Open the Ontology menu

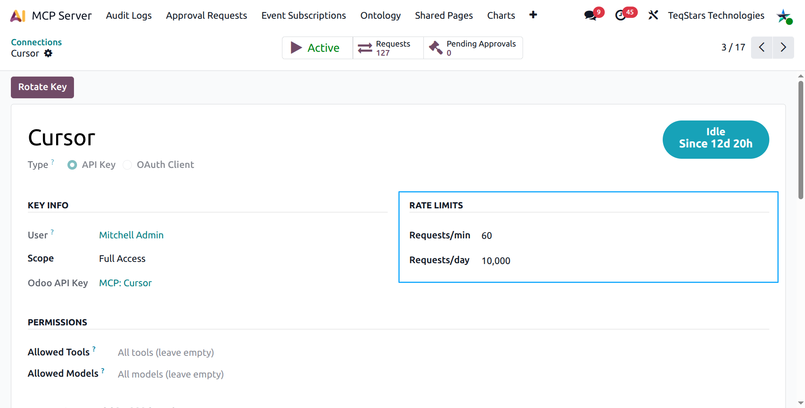(x=381, y=16)
